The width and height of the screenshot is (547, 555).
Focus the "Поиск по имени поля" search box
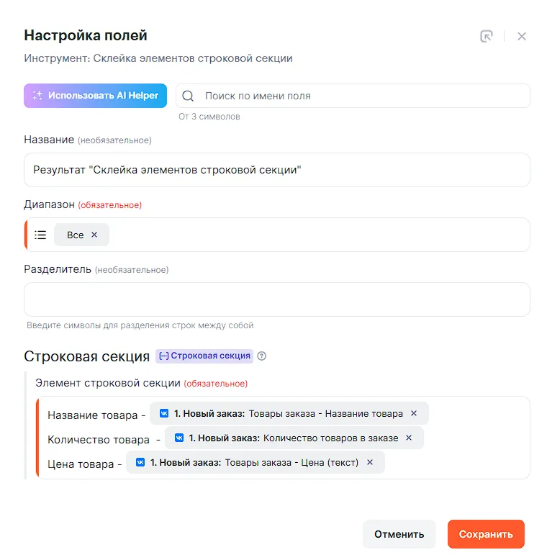(360, 96)
